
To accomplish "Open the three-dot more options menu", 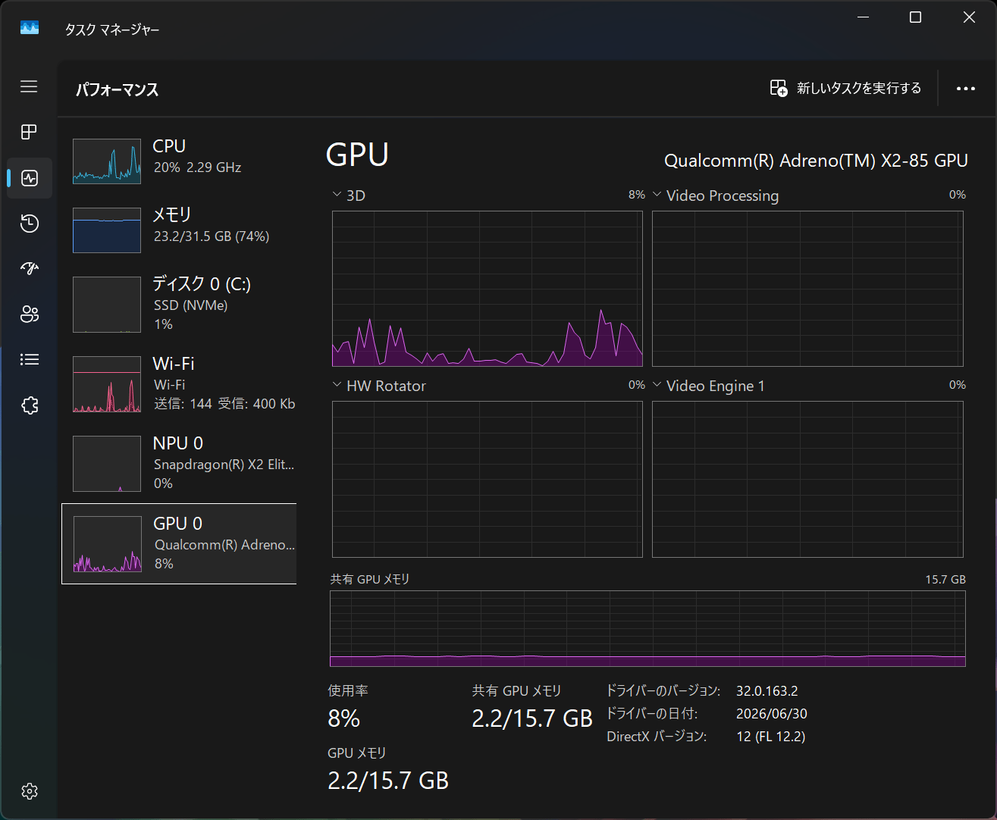I will coord(966,89).
